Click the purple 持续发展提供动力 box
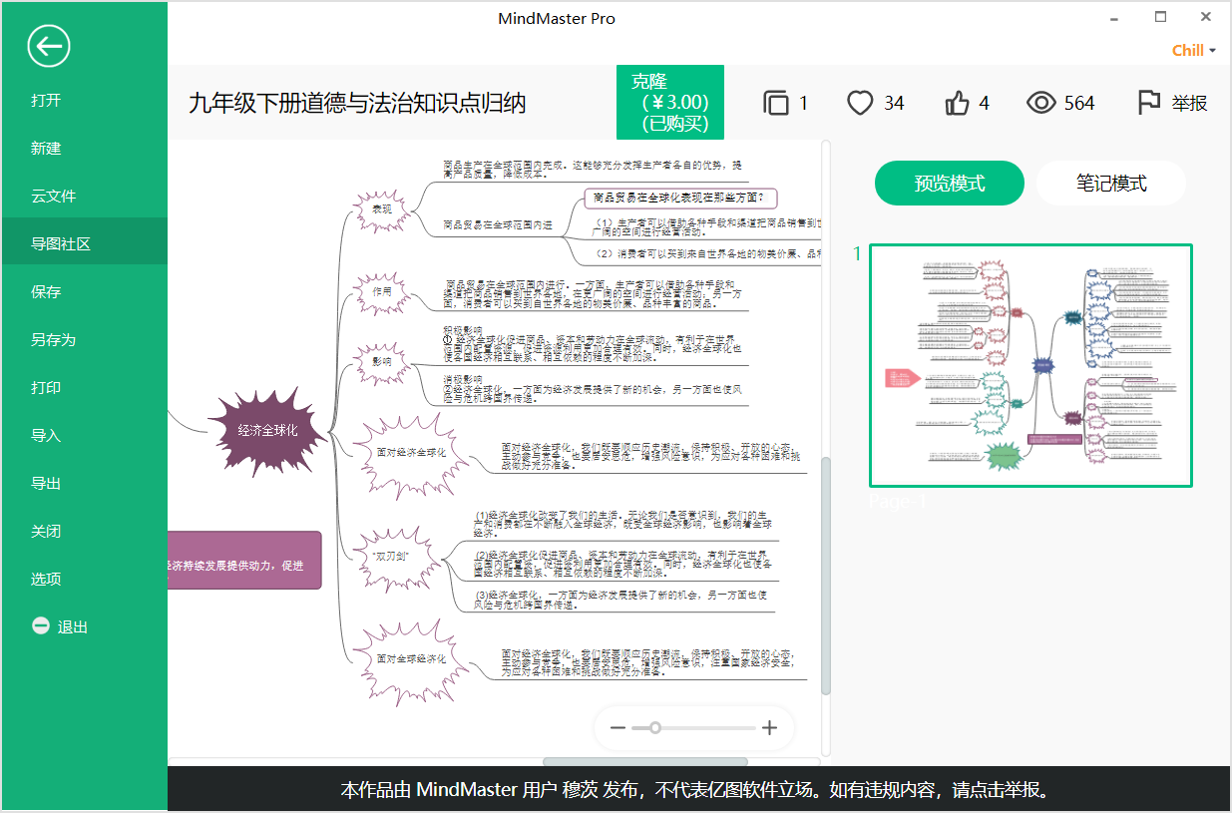This screenshot has width=1232, height=813. click(244, 561)
